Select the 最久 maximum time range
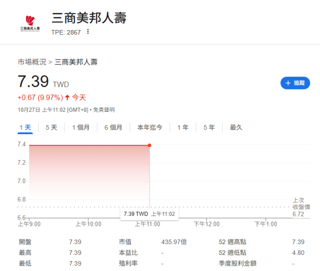 point(236,127)
